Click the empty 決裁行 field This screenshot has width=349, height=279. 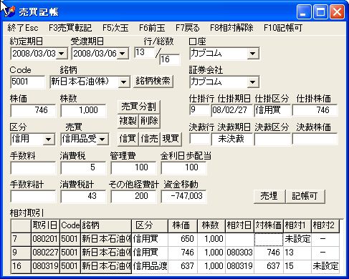pos(199,139)
